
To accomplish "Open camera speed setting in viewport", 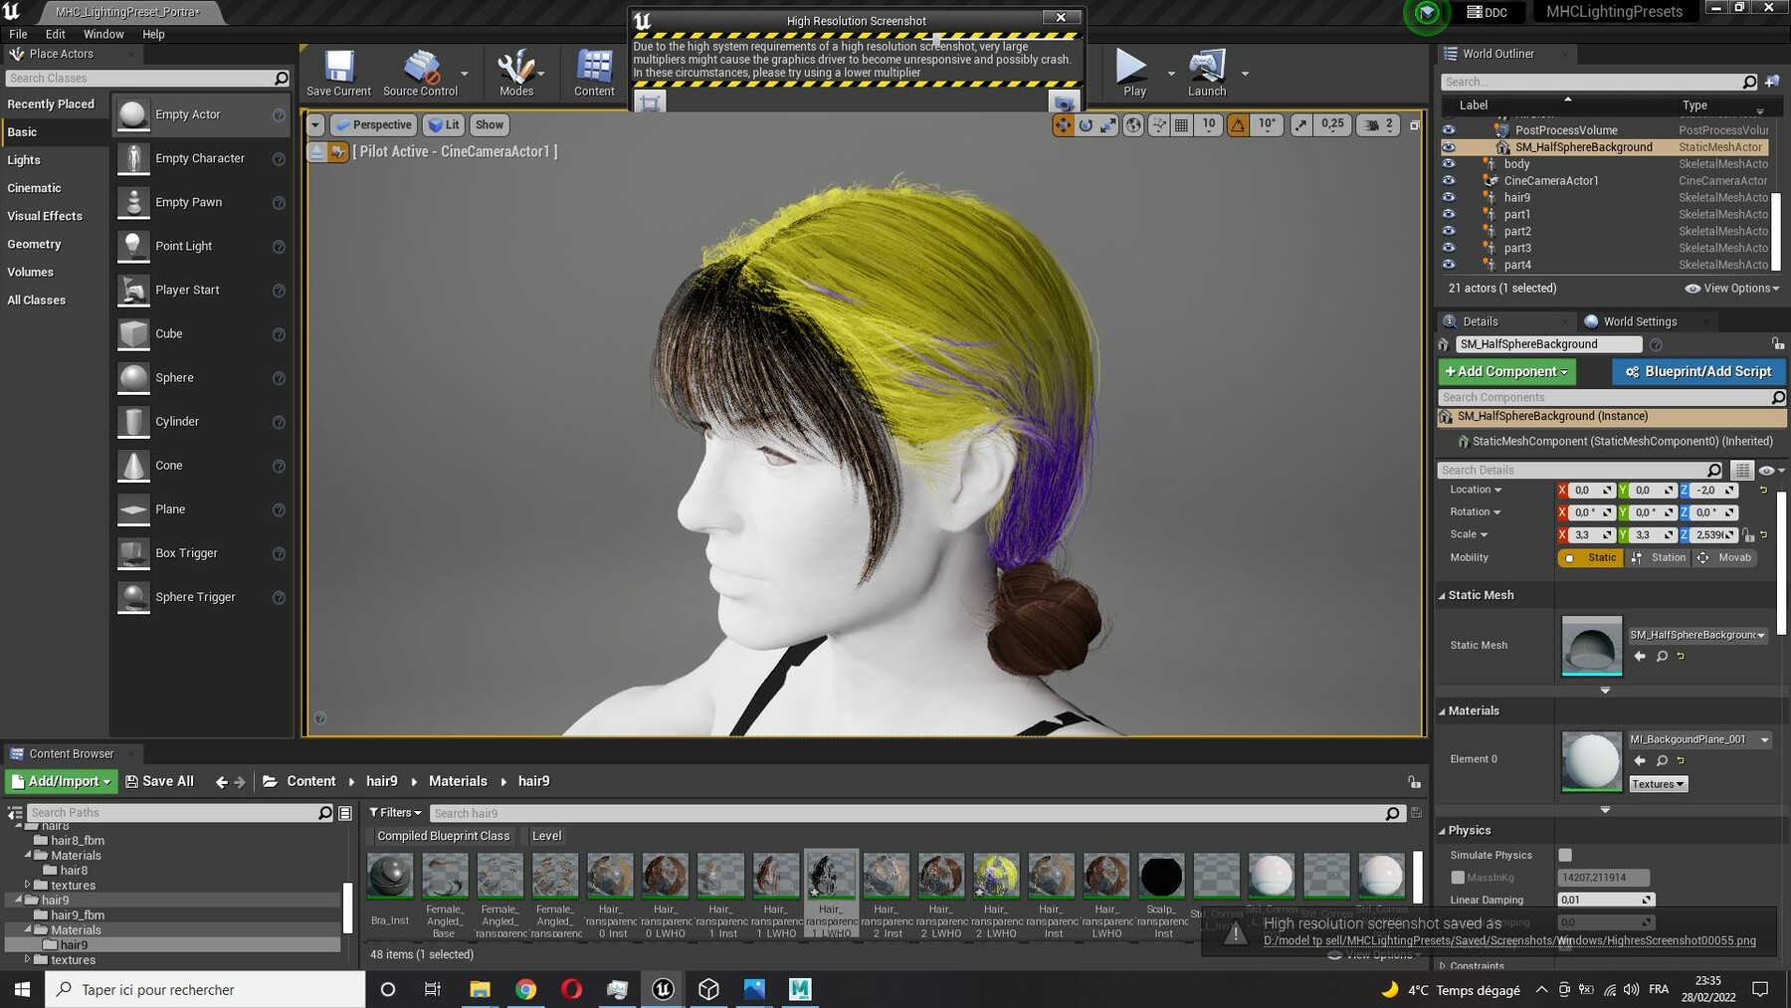I will pyautogui.click(x=1379, y=124).
